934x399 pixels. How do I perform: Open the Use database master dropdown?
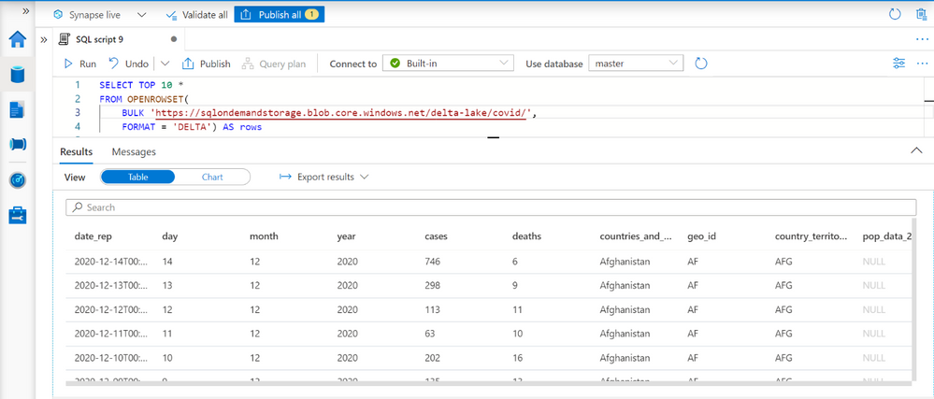(636, 64)
